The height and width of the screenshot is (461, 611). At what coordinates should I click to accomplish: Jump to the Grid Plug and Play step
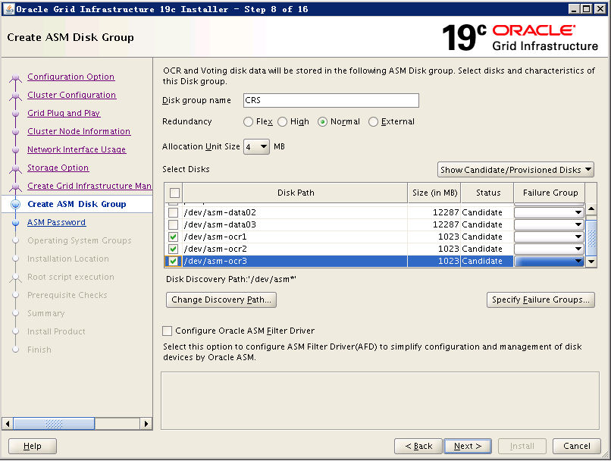[x=64, y=113]
